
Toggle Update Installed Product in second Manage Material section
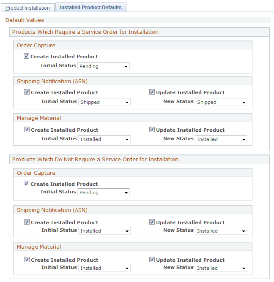click(x=152, y=260)
